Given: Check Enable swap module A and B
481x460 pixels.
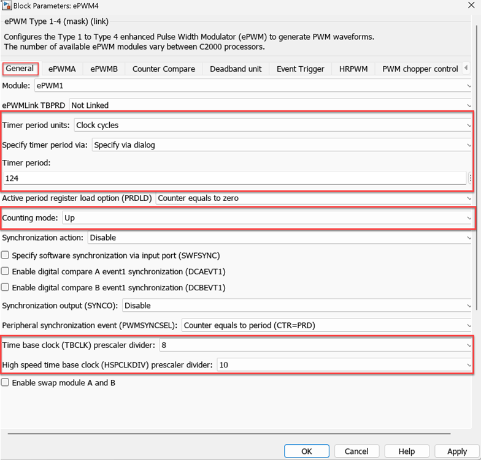Looking at the screenshot, I should coord(6,383).
